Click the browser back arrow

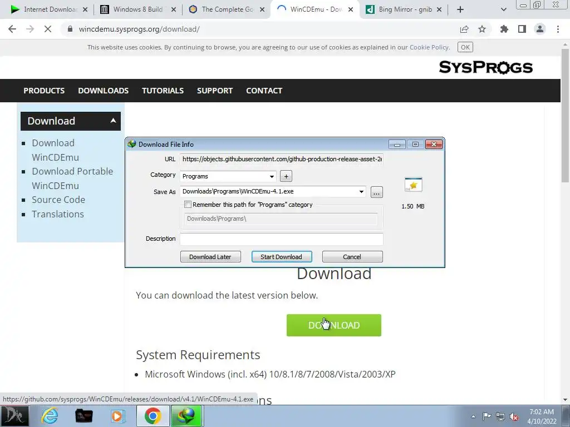click(12, 29)
